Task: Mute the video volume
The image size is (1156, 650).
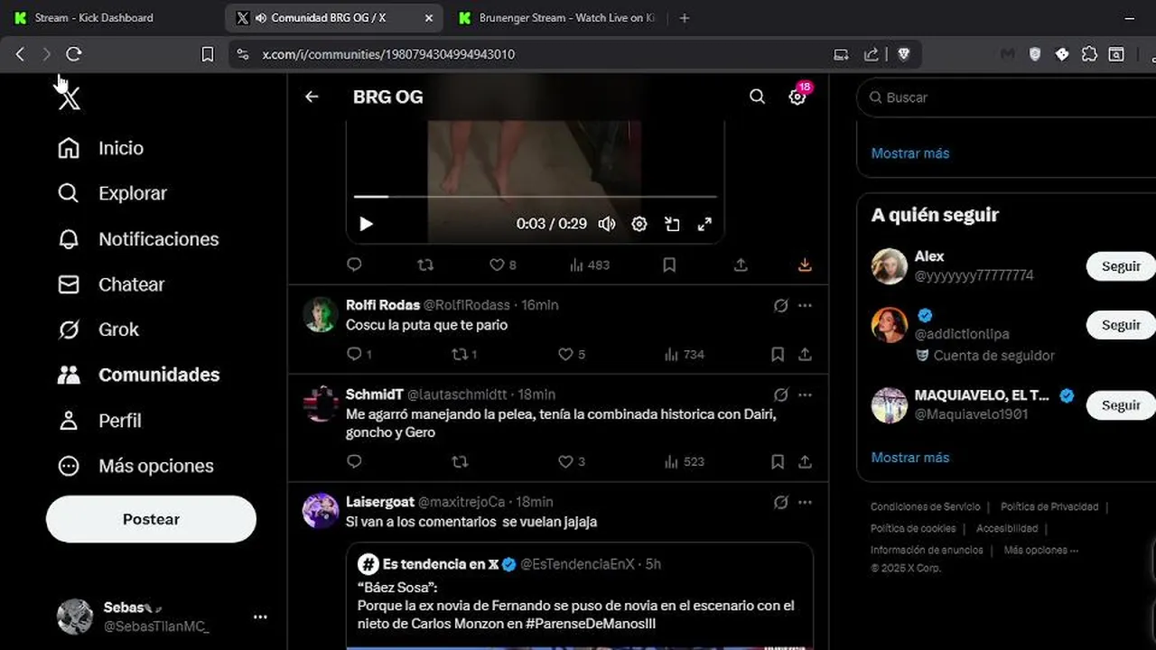Action: [607, 224]
